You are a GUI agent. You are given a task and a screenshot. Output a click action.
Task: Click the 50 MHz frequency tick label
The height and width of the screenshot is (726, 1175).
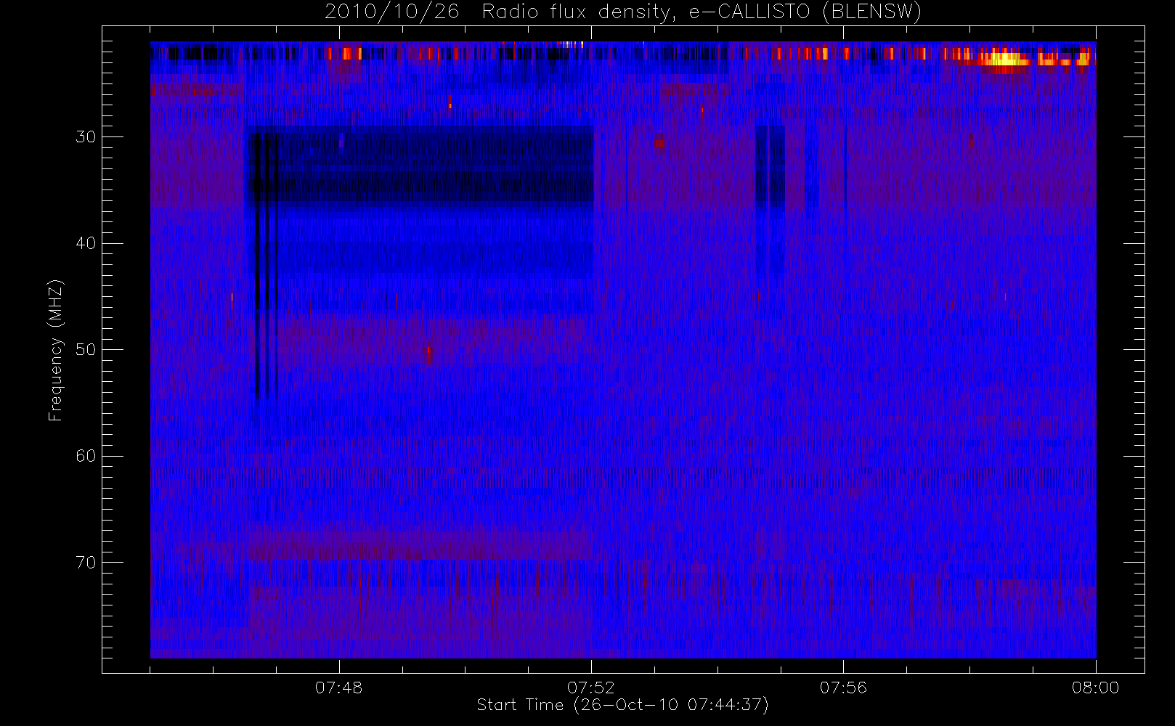pos(86,350)
